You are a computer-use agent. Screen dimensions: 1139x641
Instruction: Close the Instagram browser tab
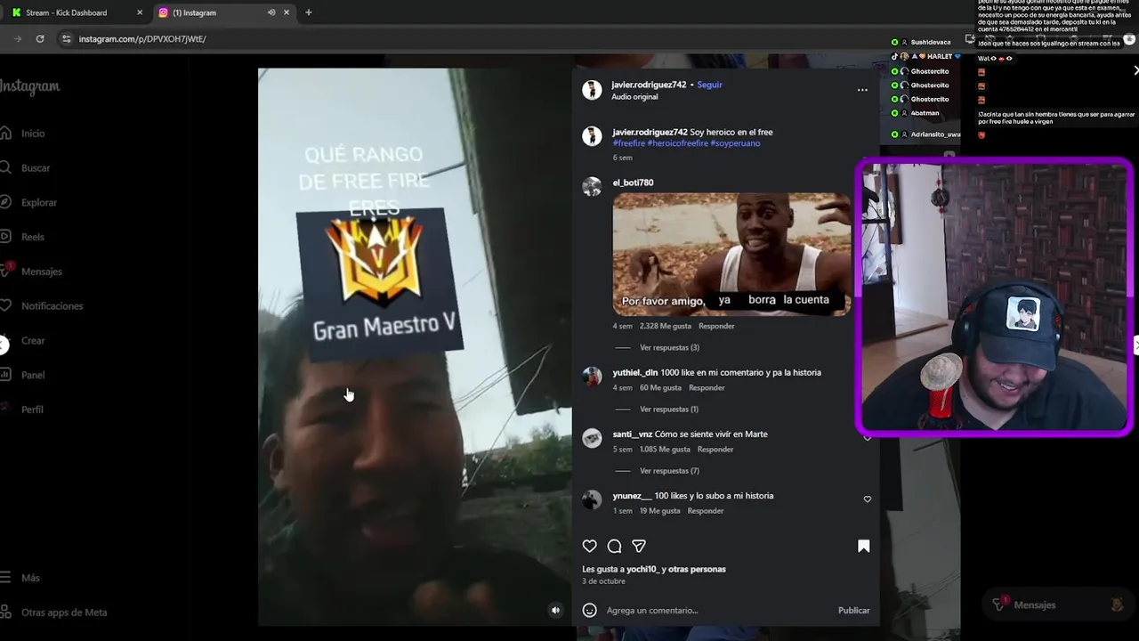287,12
